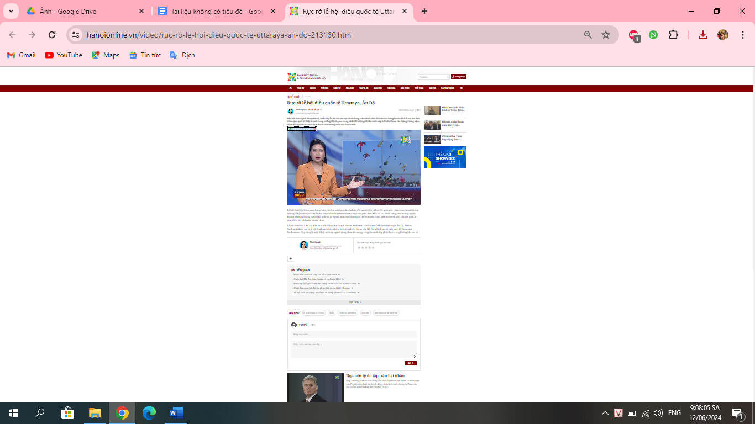Open the Peskov article thumbnail
Screen dimensions: 755x424
coord(316,388)
